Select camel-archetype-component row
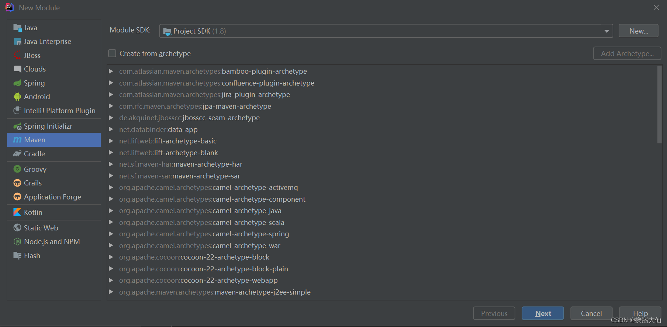 click(382, 199)
